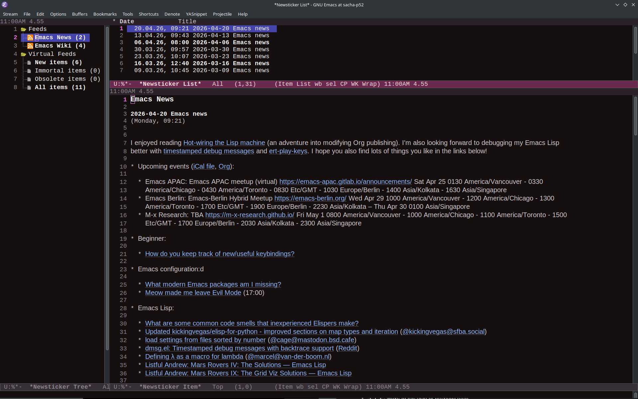Screen dimensions: 638x399
Task: Click the Emacs application icon in the title bar
Action: pos(5,5)
